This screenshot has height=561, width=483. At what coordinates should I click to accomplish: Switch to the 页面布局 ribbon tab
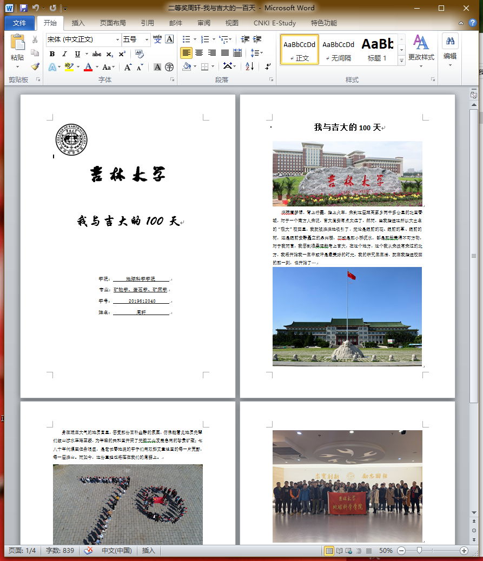(x=113, y=23)
